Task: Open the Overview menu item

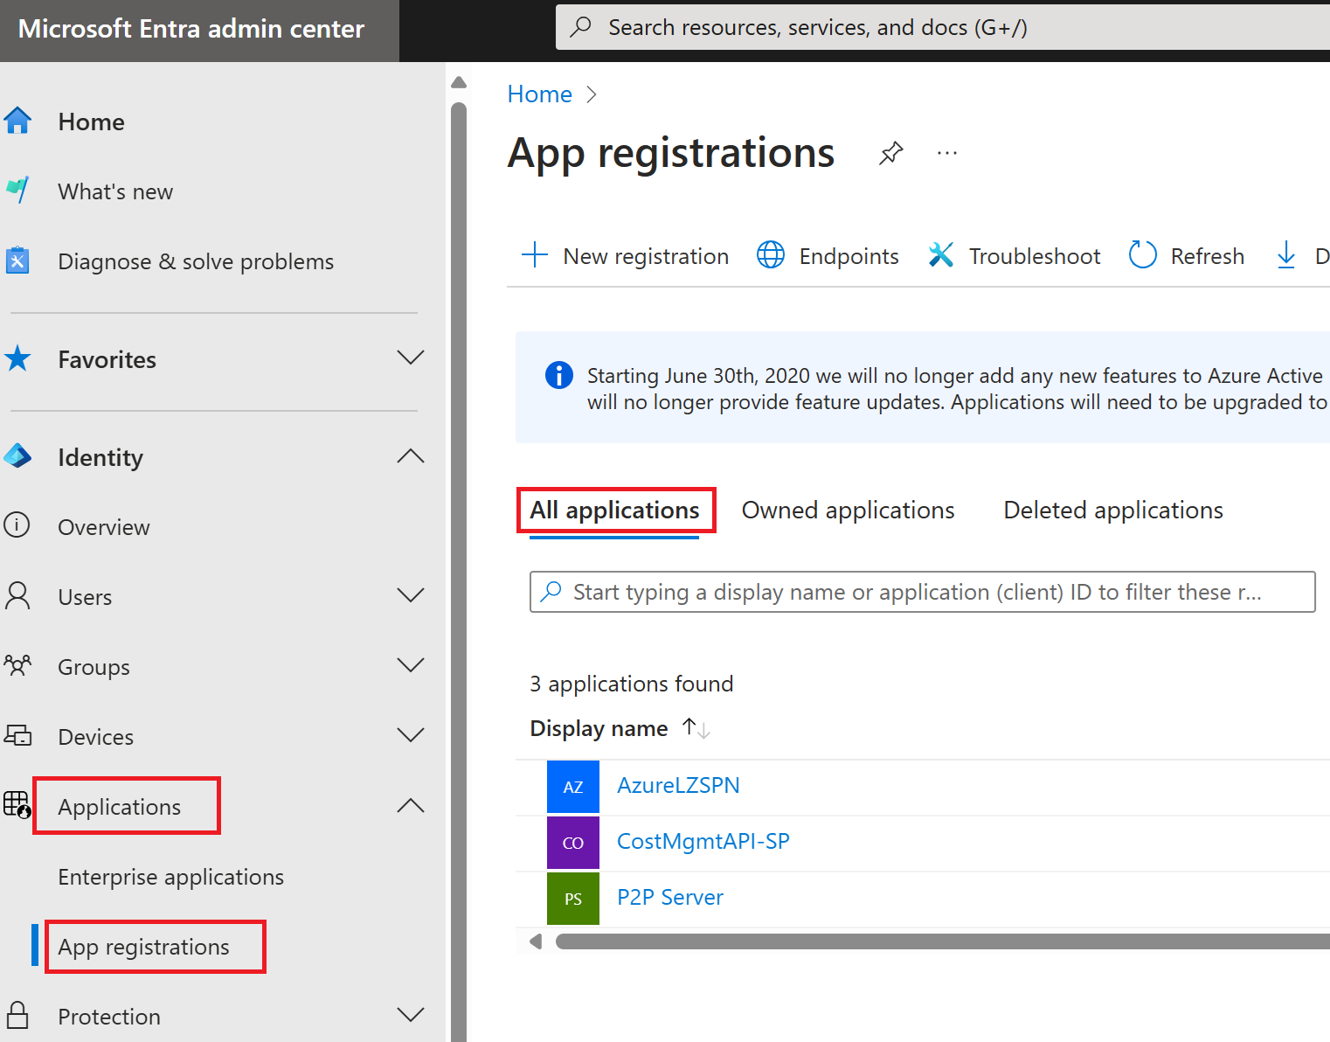Action: [x=103, y=527]
